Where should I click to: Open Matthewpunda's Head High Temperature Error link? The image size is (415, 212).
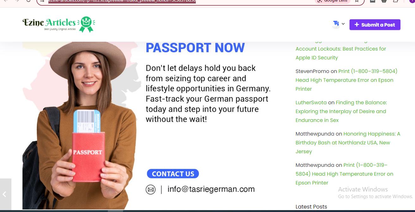tap(344, 174)
